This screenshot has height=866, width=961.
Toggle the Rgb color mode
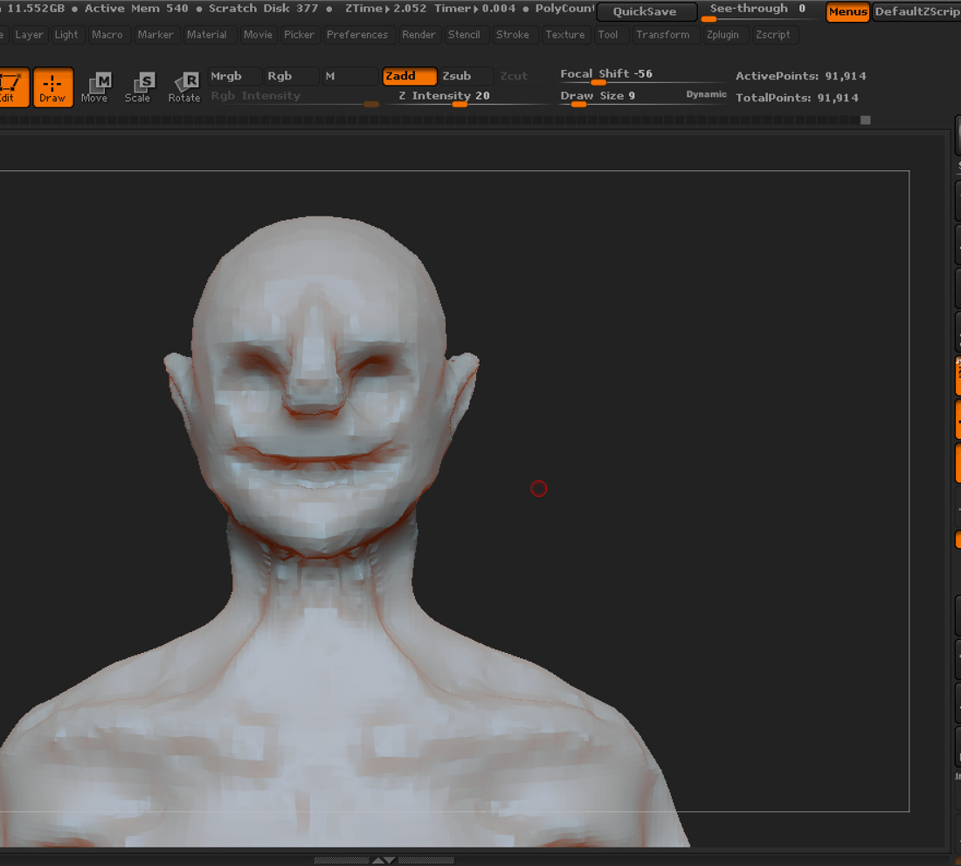[291, 76]
